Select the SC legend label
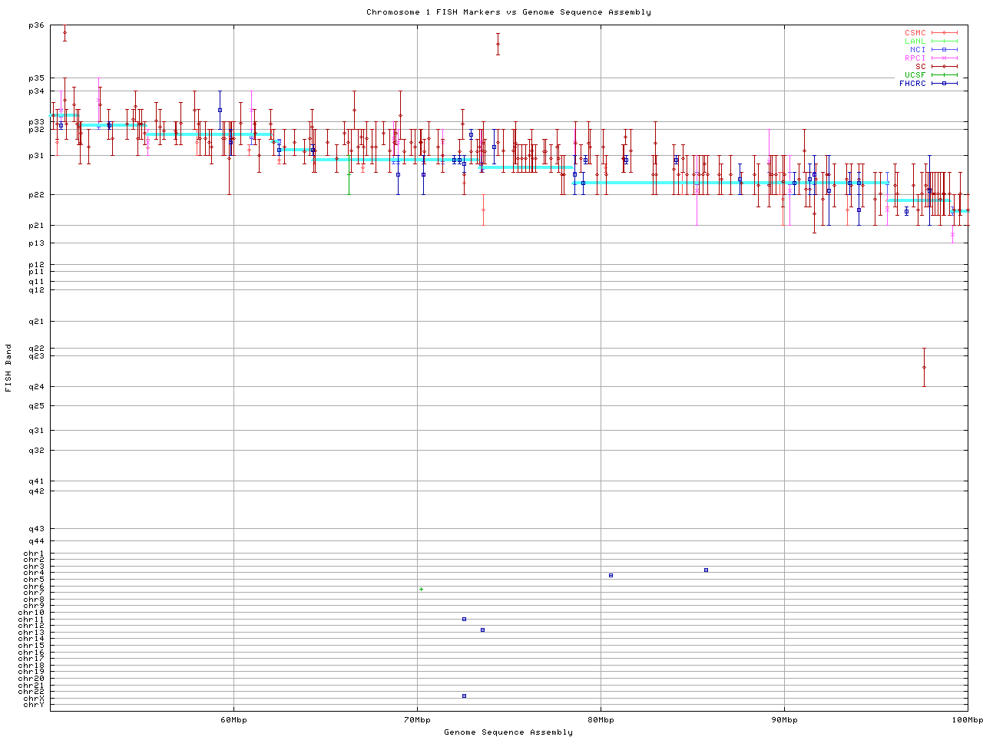The height and width of the screenshot is (737, 983). tap(920, 67)
